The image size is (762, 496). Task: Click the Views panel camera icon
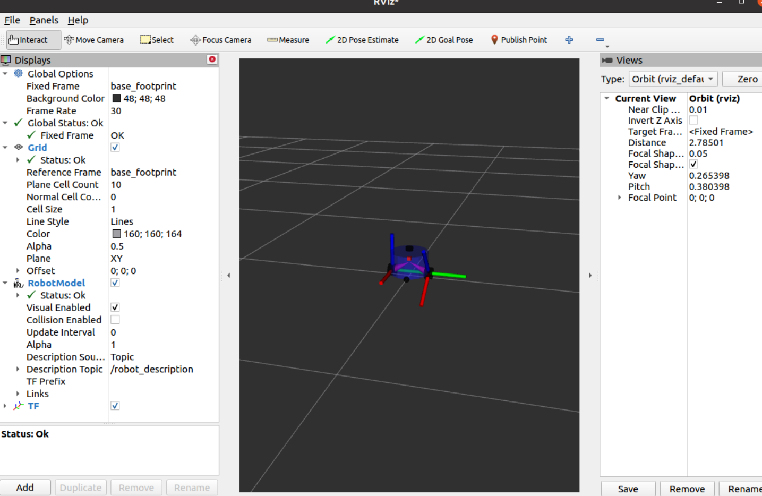[607, 60]
